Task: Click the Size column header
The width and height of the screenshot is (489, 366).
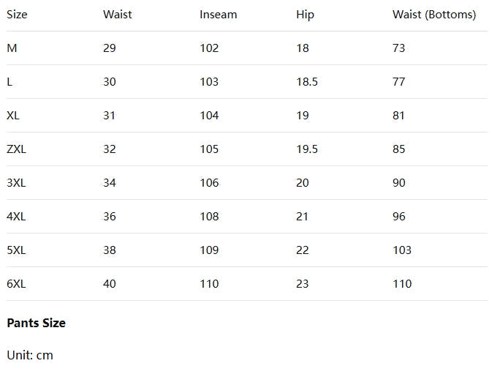Action: point(17,15)
